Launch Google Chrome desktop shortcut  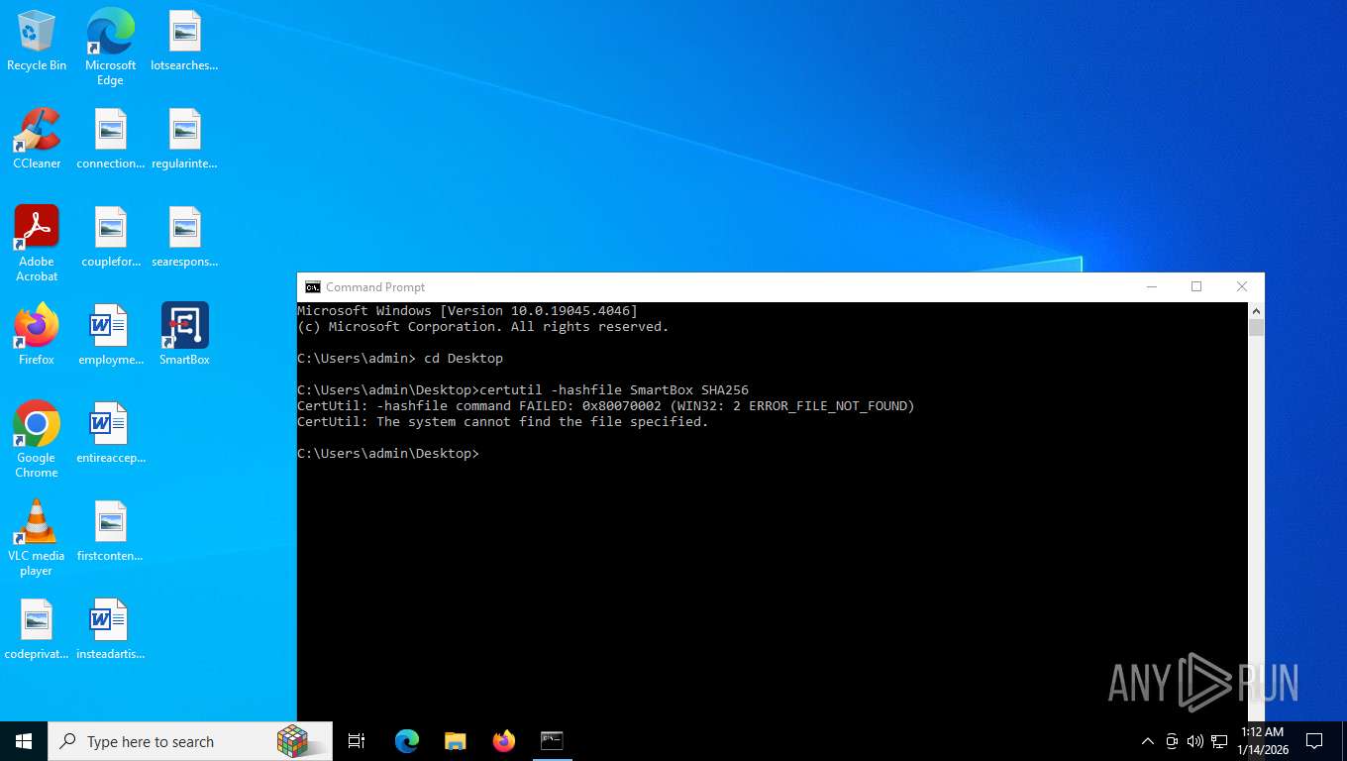pyautogui.click(x=37, y=440)
